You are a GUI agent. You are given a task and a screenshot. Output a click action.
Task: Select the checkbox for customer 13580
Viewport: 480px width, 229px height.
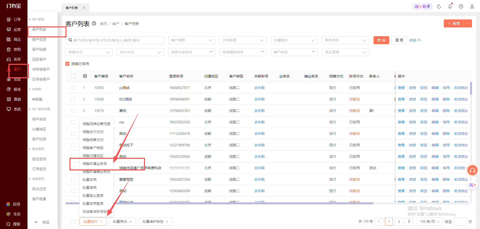[73, 99]
